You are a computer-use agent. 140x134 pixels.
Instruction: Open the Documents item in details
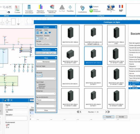point(135,83)
